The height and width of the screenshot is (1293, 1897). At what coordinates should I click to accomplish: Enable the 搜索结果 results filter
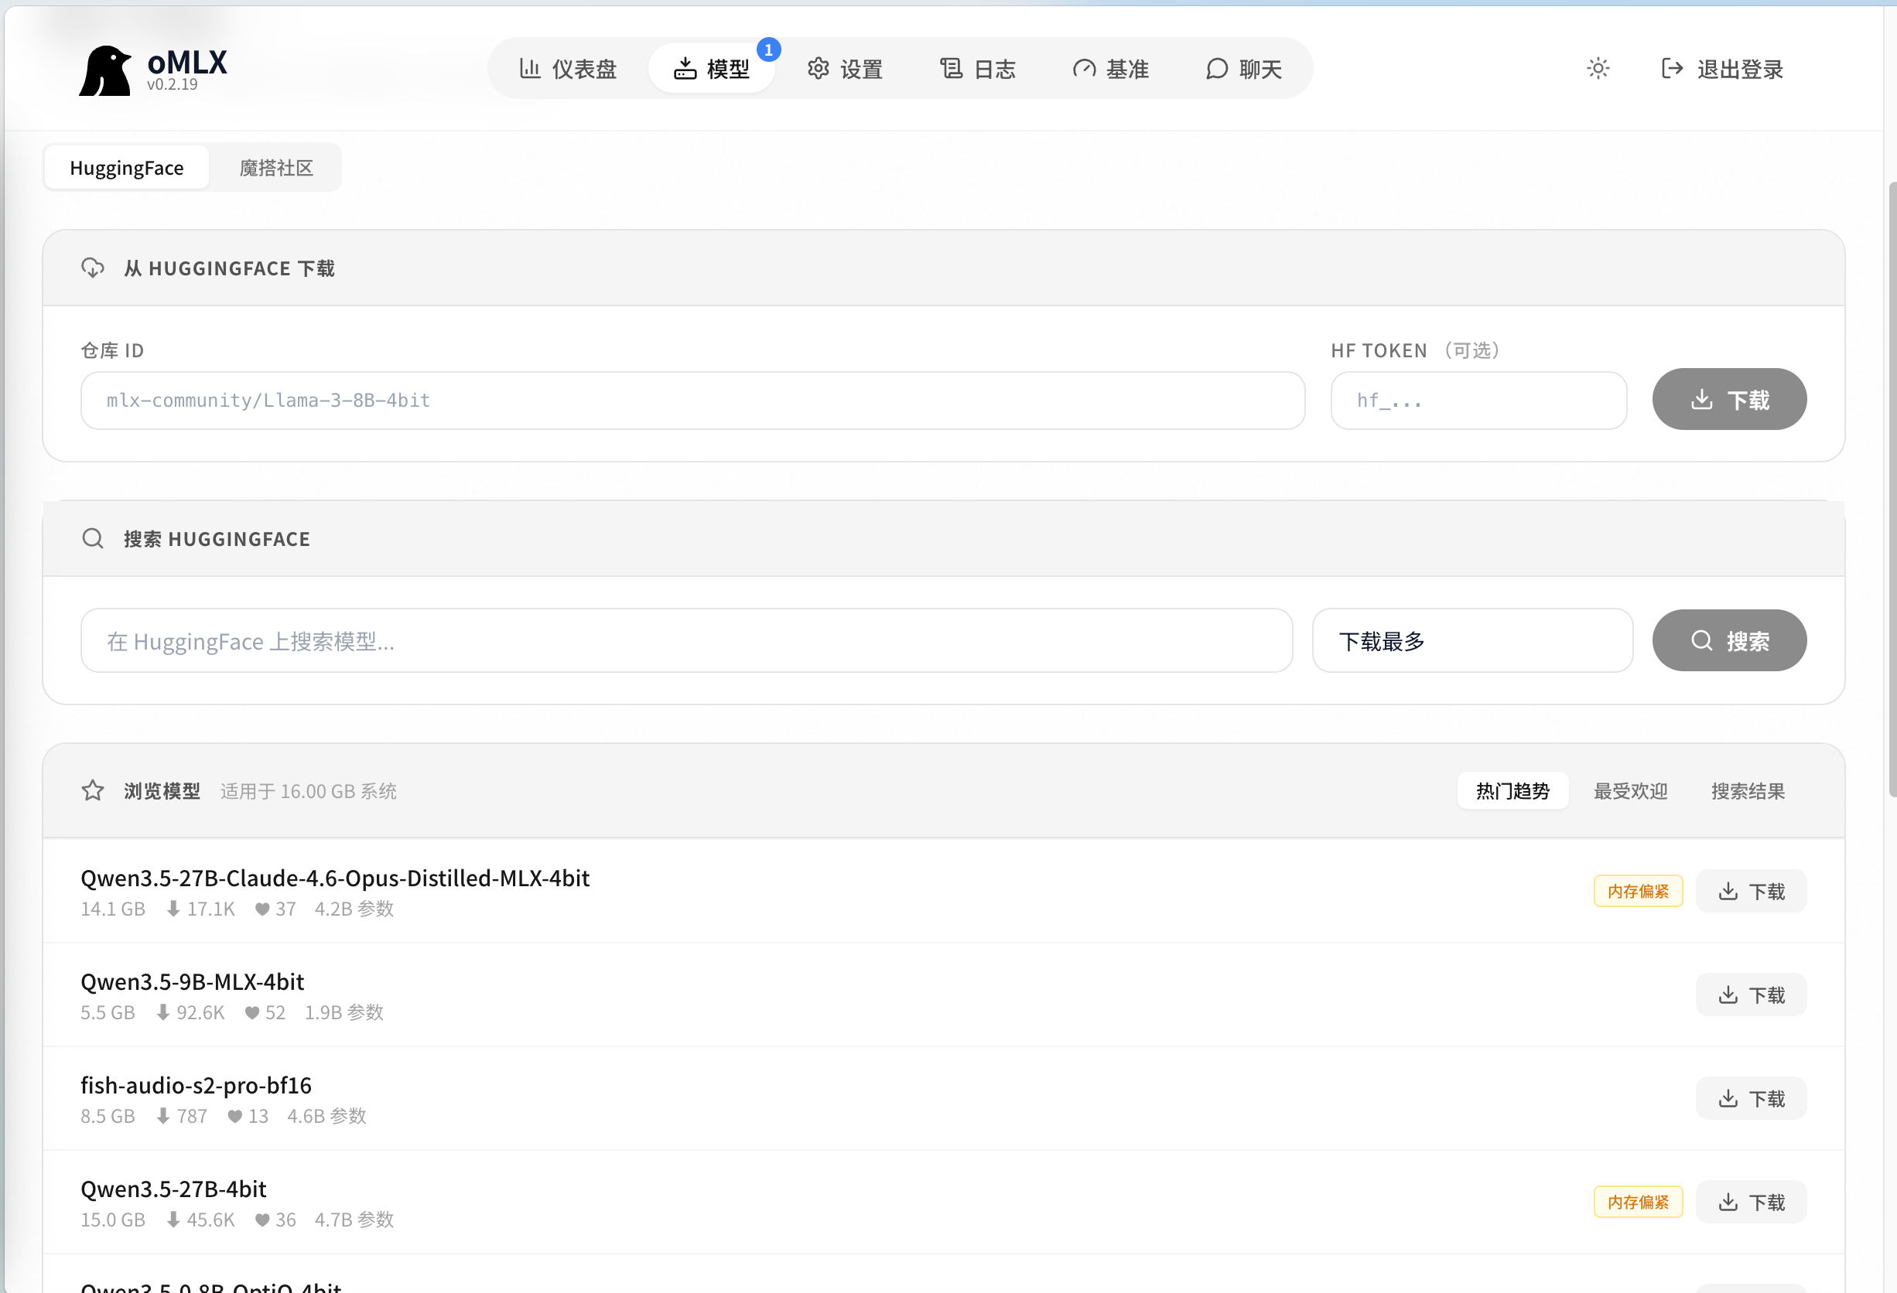point(1747,790)
